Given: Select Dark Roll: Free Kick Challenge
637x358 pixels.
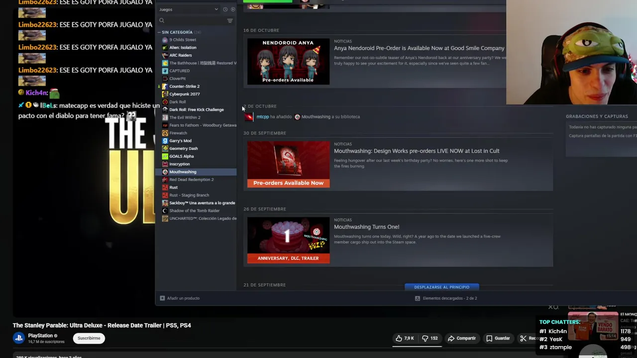Looking at the screenshot, I should pos(197,109).
